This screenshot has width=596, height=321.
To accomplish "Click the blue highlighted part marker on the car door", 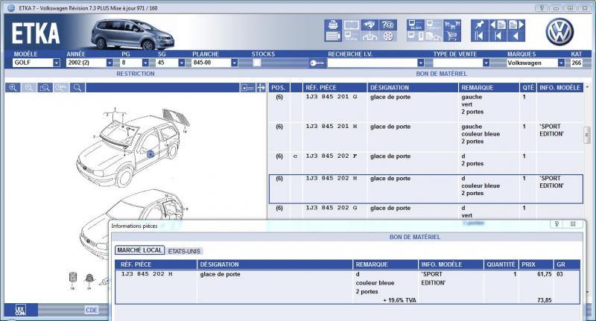I will [151, 154].
